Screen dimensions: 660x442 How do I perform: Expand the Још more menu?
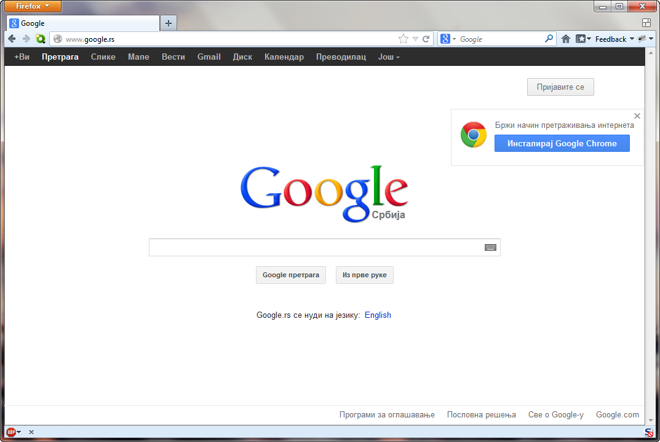coord(389,57)
